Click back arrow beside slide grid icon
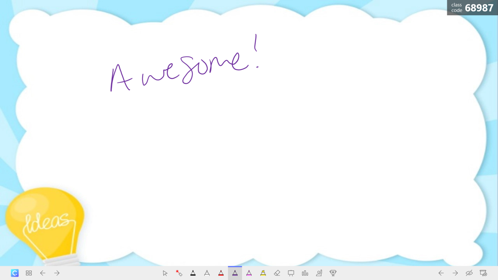Screen dimensions: 498x280 click(x=43, y=273)
